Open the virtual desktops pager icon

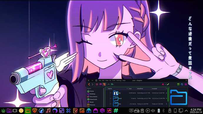[15, 111]
